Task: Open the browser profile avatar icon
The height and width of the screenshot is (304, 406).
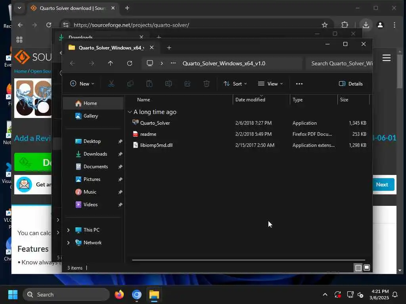Action: pos(380,25)
